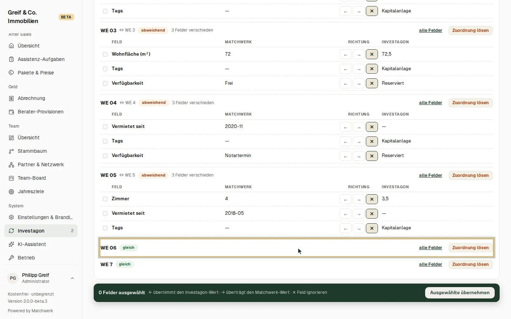Click Zuordnung lösen for WE 7

(x=471, y=264)
